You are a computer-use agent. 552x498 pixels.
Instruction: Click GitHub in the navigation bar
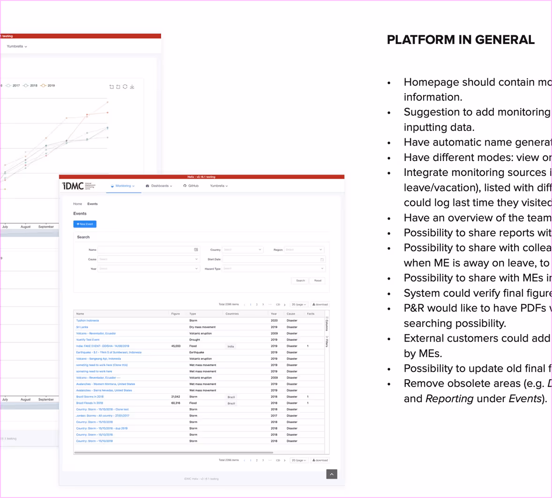[191, 186]
